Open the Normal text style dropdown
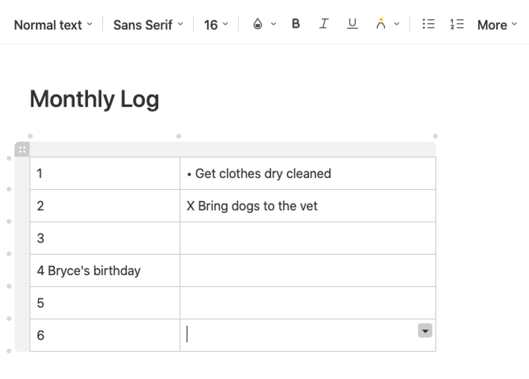The width and height of the screenshot is (529, 379). pos(53,25)
